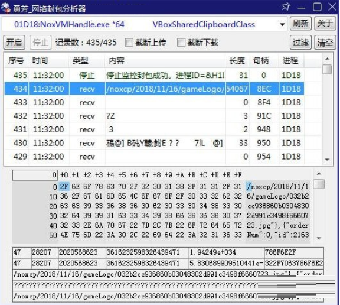This screenshot has height=305, width=340.
Task: Select packet row 435 停止
Action: 154,75
